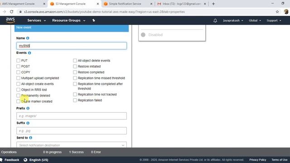The height and width of the screenshot is (163, 290).
Task: Click the Name input containing mySNS
Action: coord(72,46)
